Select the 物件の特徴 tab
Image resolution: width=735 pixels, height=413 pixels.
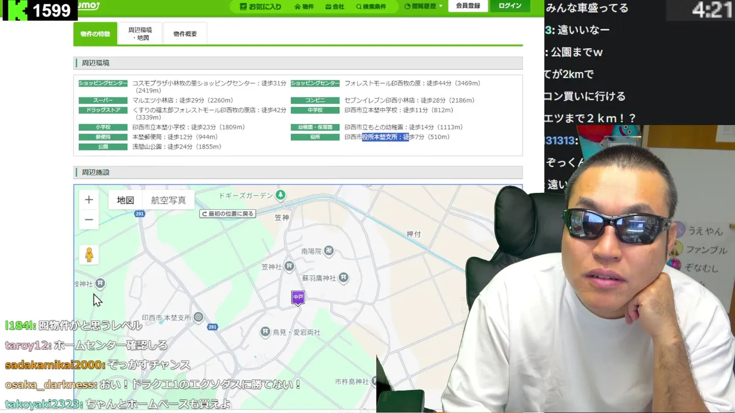point(95,34)
